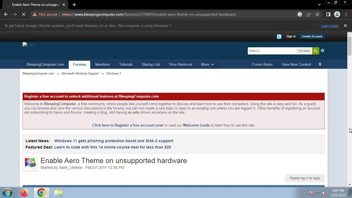Click the address bar URL
The height and width of the screenshot is (198, 352).
pos(149,14)
